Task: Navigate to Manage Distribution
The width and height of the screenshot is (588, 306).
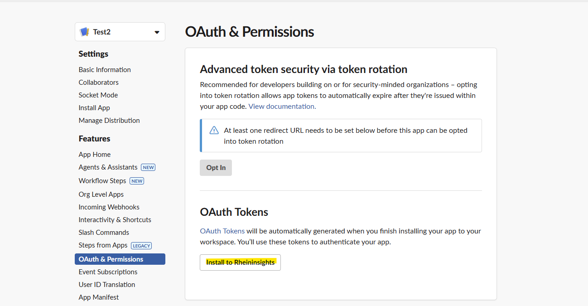Action: point(109,121)
